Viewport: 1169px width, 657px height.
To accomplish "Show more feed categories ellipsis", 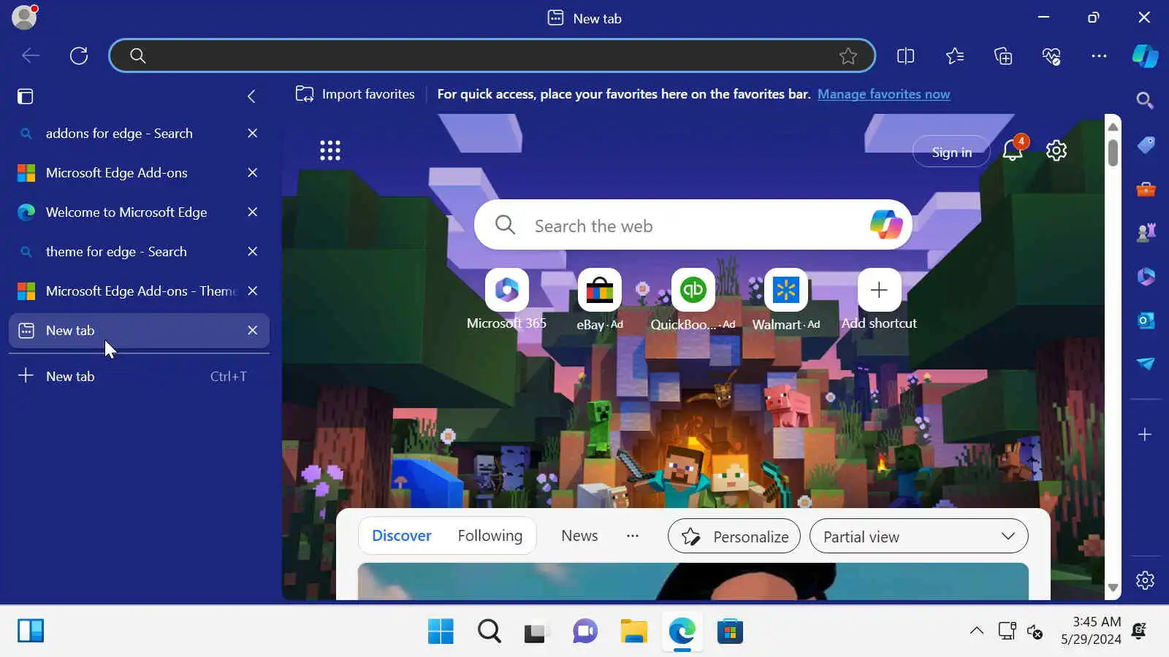I will tap(633, 536).
